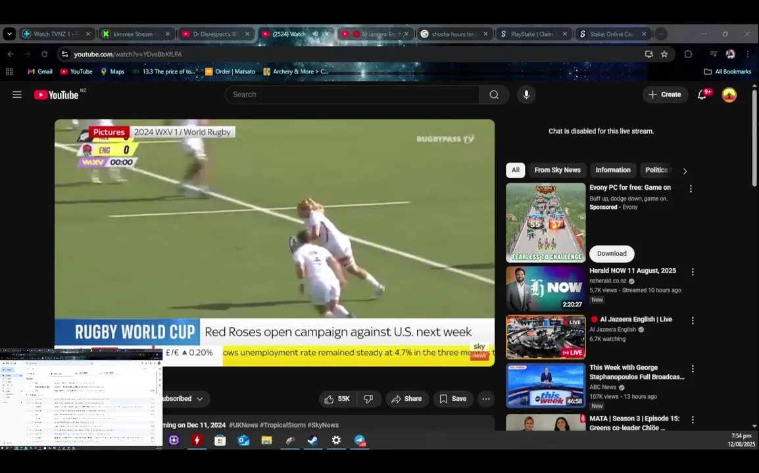View site information icon in address bar

pyautogui.click(x=65, y=54)
